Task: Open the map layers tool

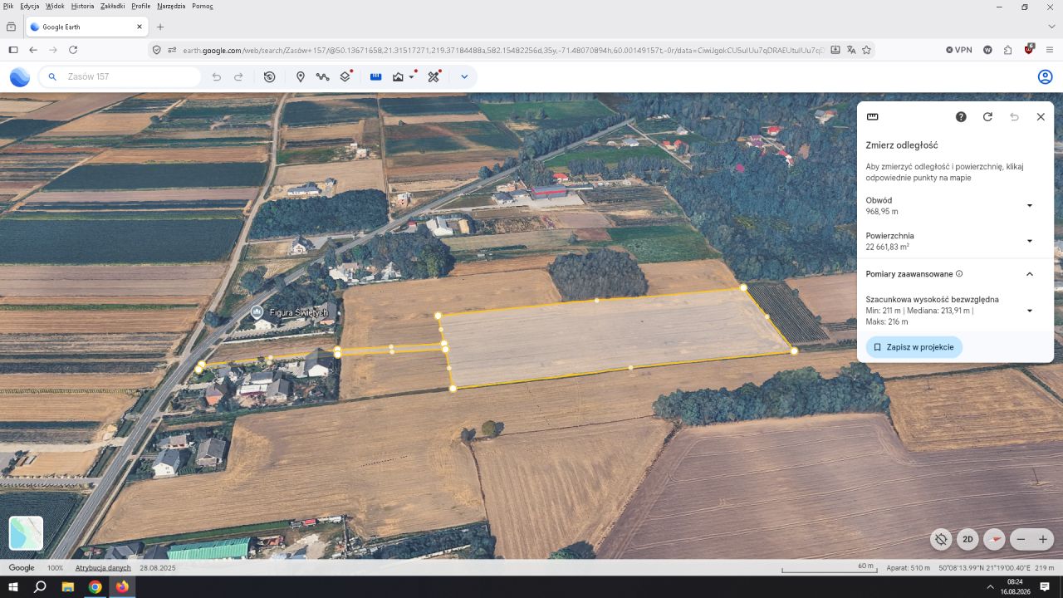Action: tap(345, 77)
